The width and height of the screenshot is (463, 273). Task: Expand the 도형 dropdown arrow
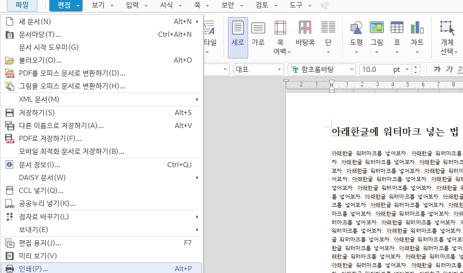tap(356, 52)
